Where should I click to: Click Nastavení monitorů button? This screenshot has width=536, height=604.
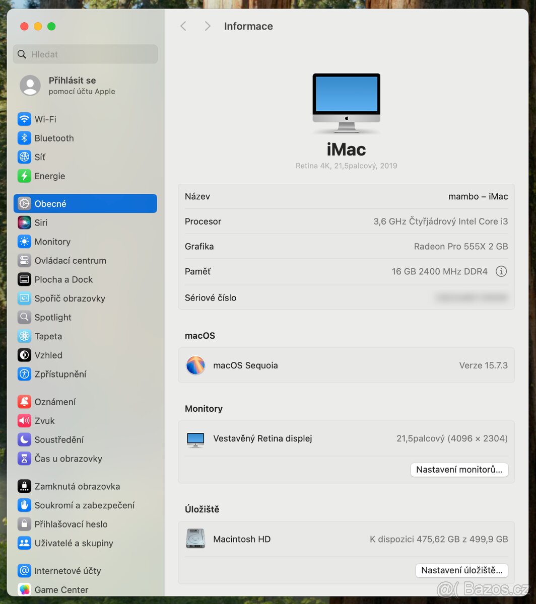(459, 470)
